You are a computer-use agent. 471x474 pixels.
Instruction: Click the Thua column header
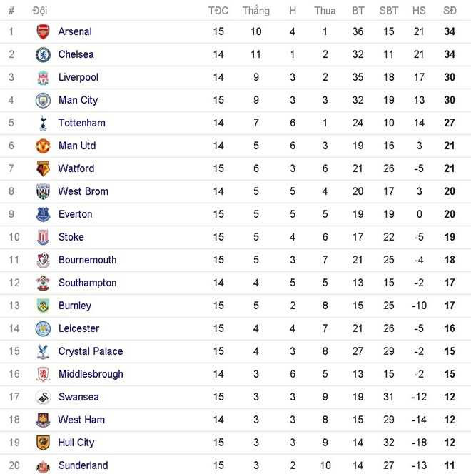(325, 11)
